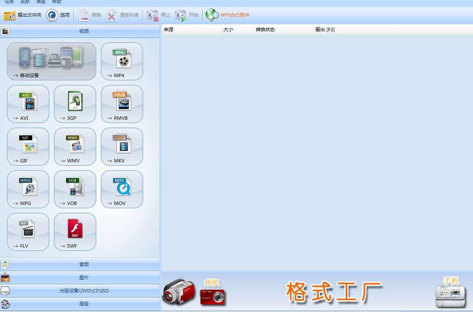The image size is (473, 312).
Task: Open the 输出文件夹 output folder
Action: [23, 15]
